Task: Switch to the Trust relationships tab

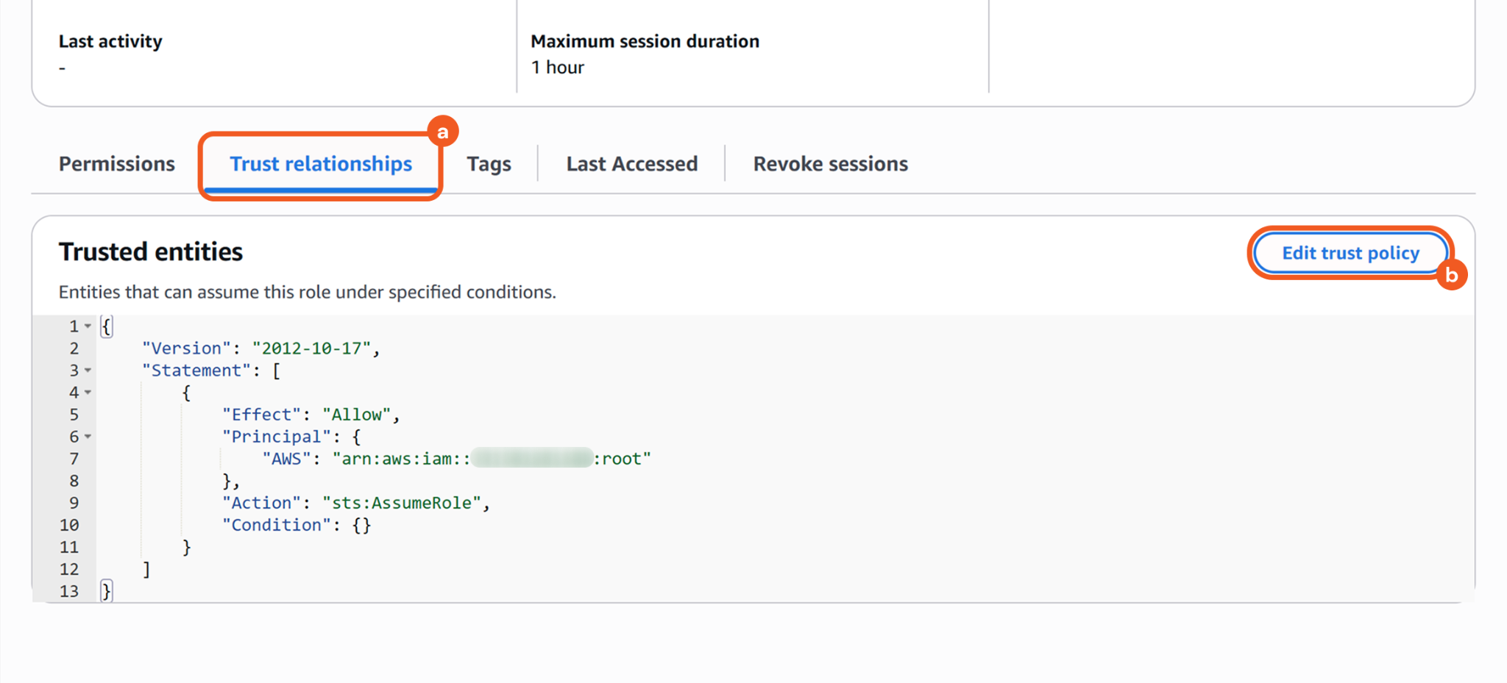Action: (x=321, y=164)
